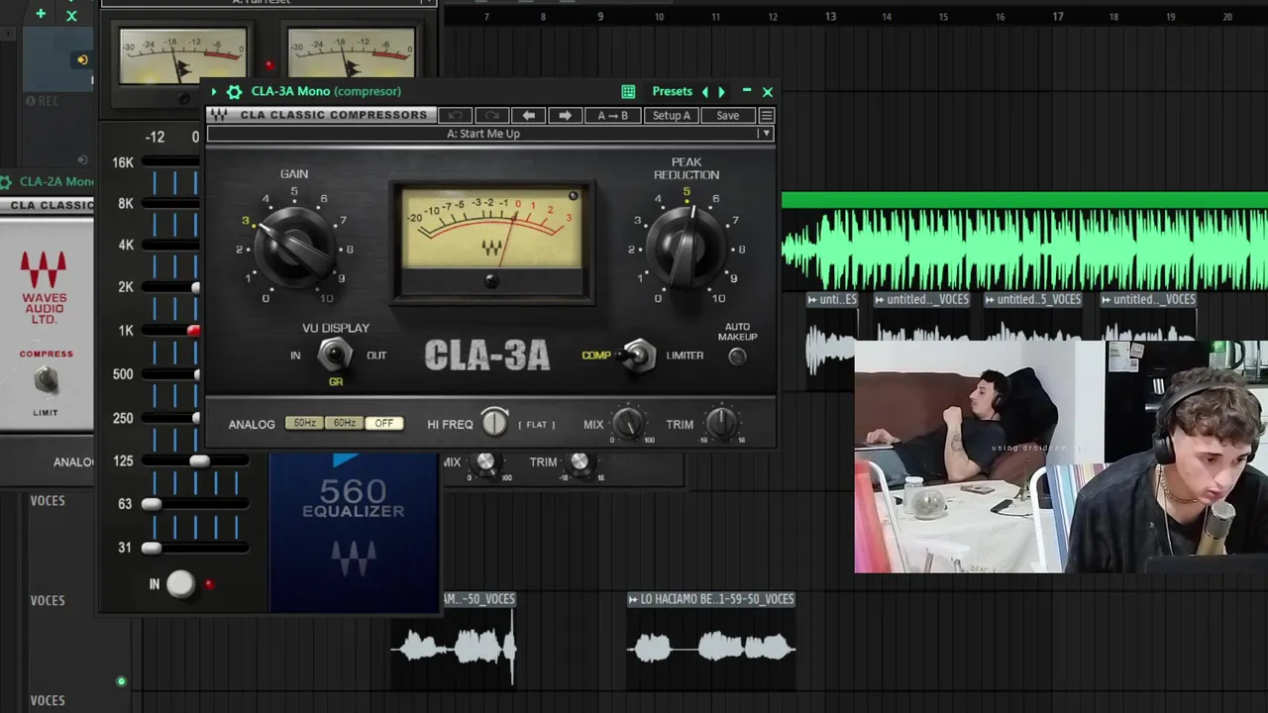The width and height of the screenshot is (1268, 713).
Task: Select the LO HACIAMO BE..1-59-50_VOCES clip
Action: tap(711, 640)
